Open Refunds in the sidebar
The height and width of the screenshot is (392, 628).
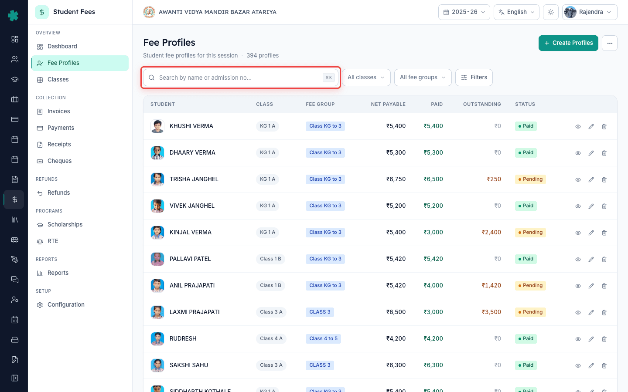(80, 193)
